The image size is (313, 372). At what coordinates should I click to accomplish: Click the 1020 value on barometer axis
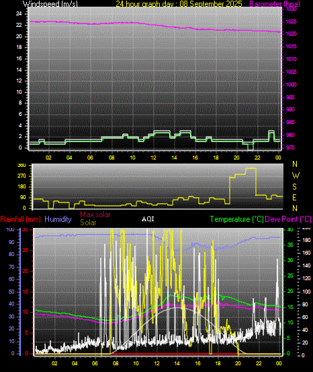pos(291,34)
